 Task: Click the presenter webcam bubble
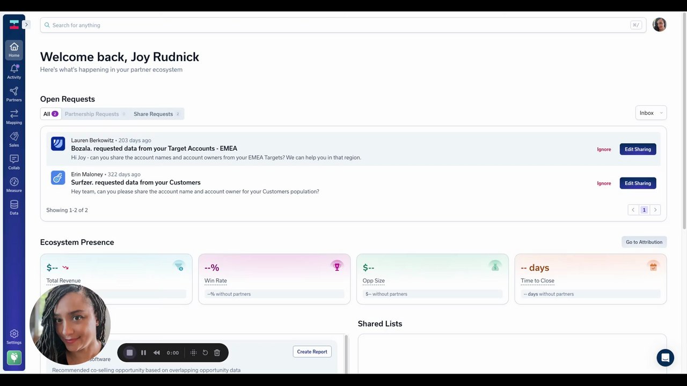pos(70,325)
